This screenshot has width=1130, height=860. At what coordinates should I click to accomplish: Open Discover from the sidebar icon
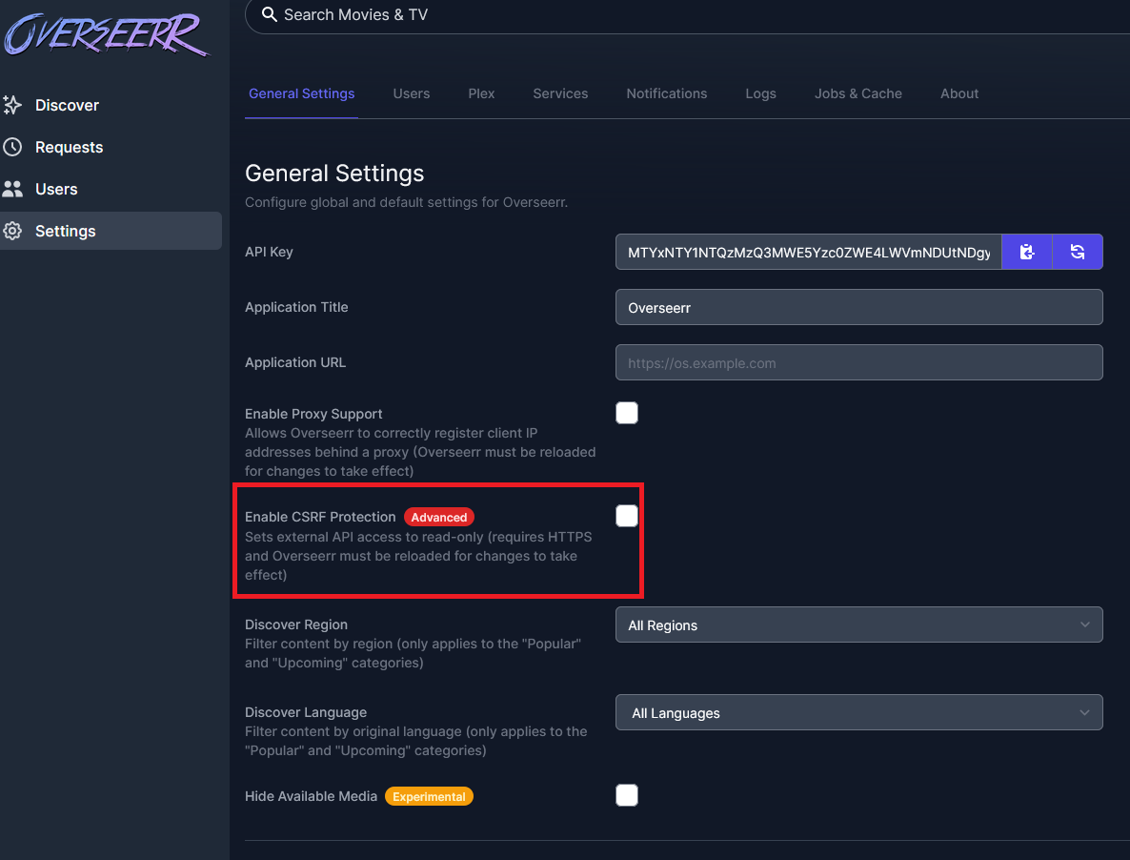(x=14, y=105)
